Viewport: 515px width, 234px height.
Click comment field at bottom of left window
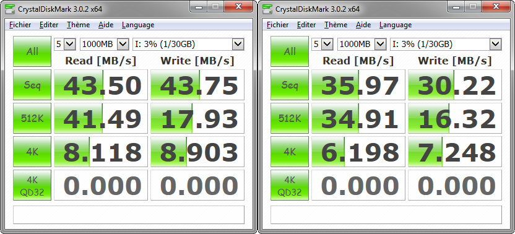[129, 215]
